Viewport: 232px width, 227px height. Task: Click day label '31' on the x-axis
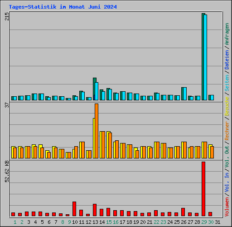pos(217,222)
